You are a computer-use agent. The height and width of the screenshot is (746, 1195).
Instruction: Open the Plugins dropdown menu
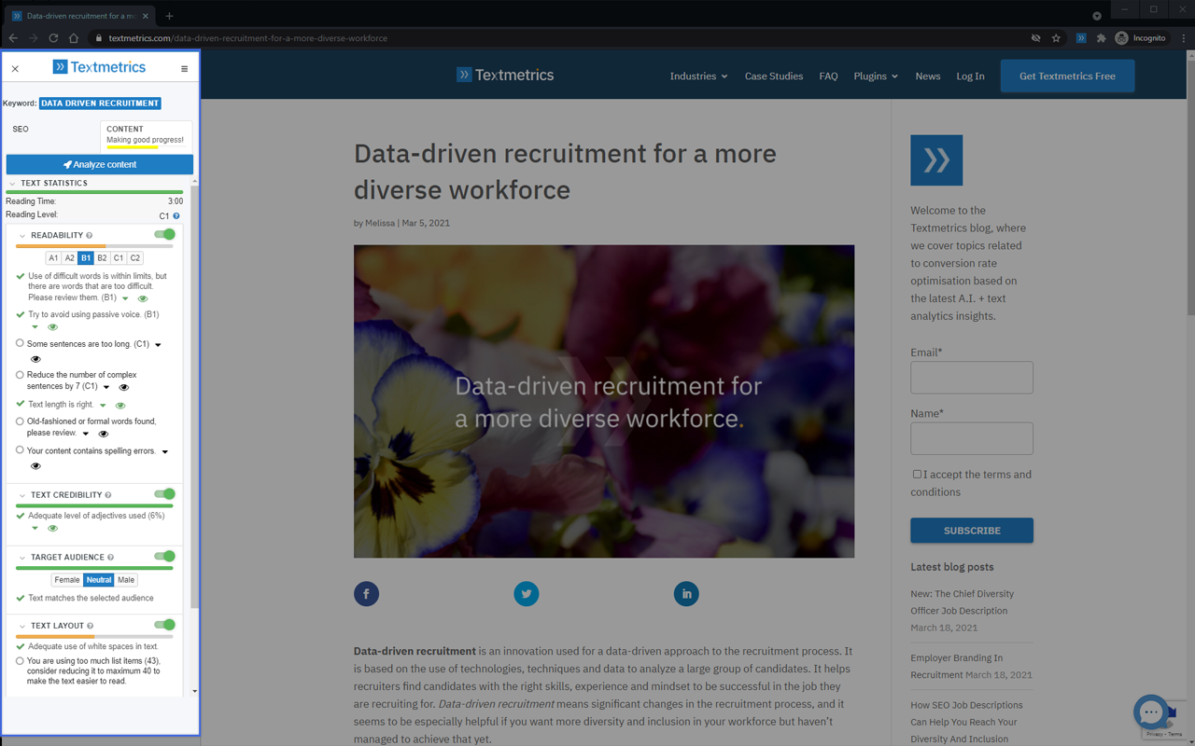click(x=876, y=76)
